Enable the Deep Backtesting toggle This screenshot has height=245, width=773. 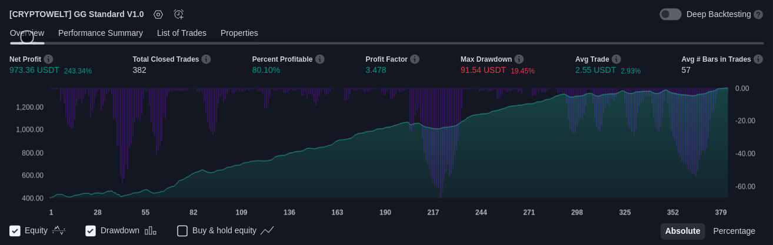click(670, 14)
